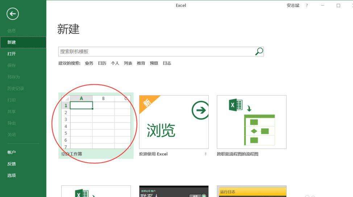The image size is (353, 197).
Task: Maximize the Excel window
Action: pos(338,5)
